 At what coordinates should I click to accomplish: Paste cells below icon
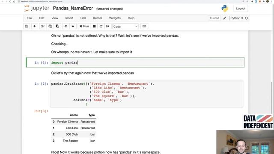pos(57,26)
